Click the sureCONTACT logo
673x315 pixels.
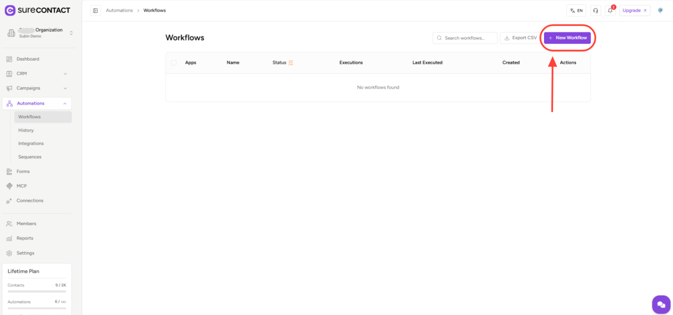tap(37, 10)
